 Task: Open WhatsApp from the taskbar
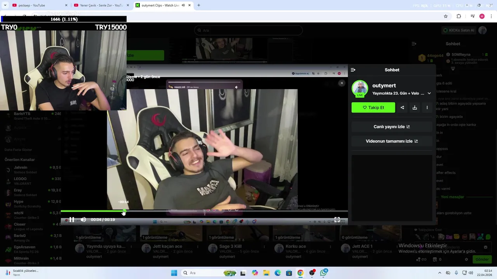323,273
